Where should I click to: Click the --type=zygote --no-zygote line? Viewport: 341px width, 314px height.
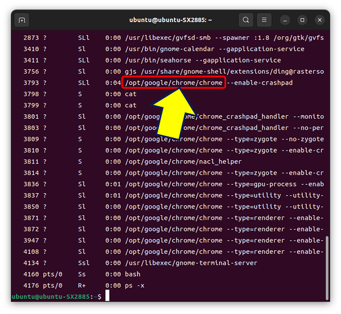(x=173, y=139)
